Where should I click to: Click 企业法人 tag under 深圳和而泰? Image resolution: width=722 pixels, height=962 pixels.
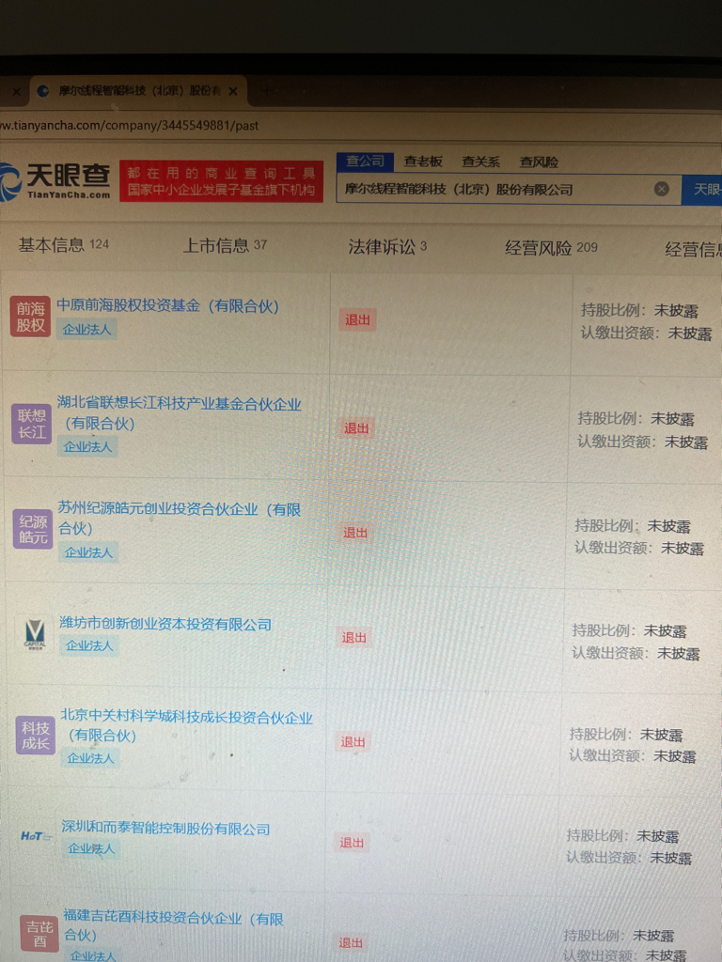(x=91, y=848)
